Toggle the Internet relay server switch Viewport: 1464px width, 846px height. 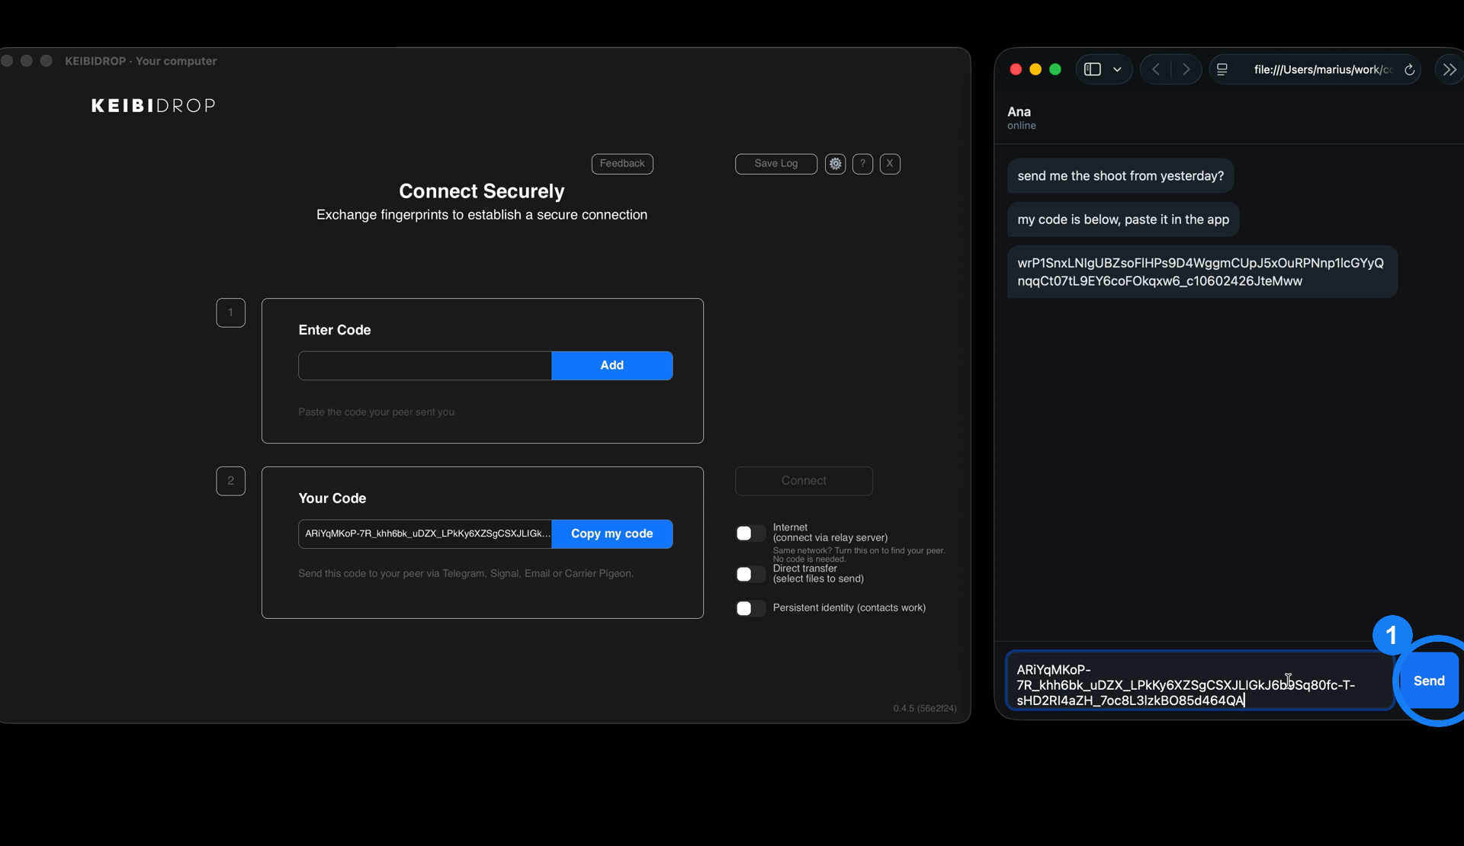point(750,534)
